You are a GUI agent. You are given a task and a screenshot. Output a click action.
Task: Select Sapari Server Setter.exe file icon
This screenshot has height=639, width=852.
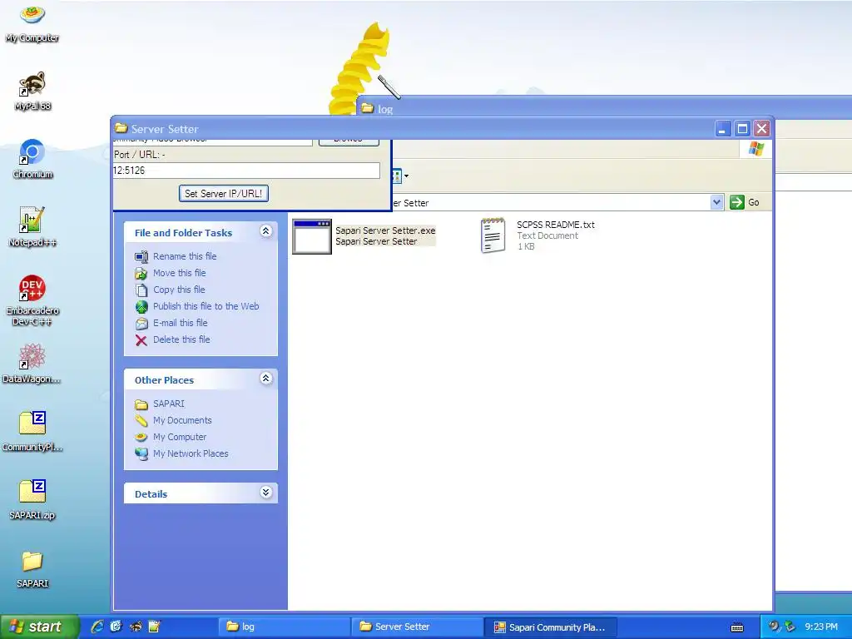[312, 236]
